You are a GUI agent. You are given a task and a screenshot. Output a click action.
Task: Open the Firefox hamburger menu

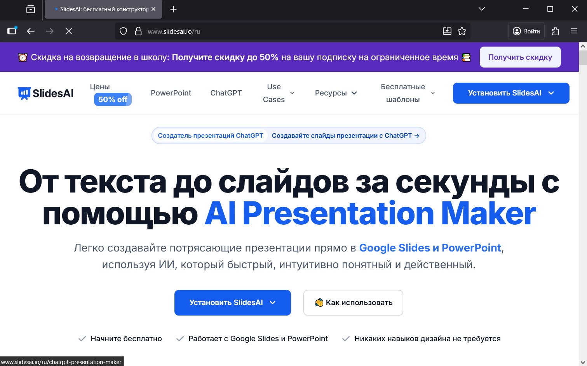574,31
